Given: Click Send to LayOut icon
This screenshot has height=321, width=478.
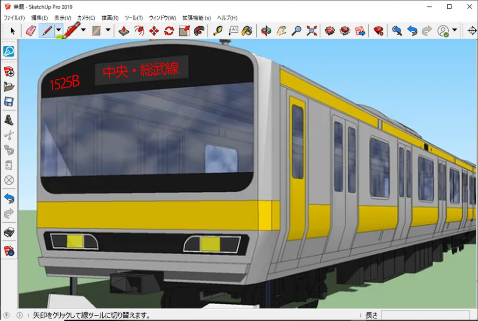Looking at the screenshot, I should click(x=360, y=31).
